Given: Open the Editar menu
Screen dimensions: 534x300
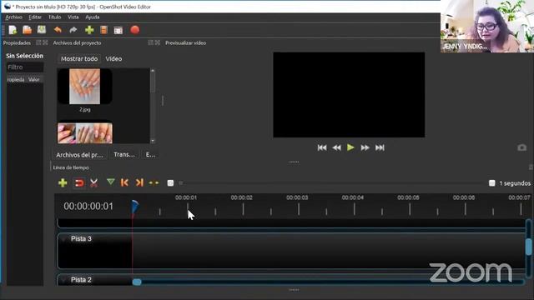Looking at the screenshot, I should point(35,17).
